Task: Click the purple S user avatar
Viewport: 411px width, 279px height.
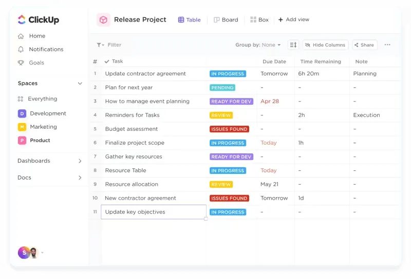Action: coord(24,252)
